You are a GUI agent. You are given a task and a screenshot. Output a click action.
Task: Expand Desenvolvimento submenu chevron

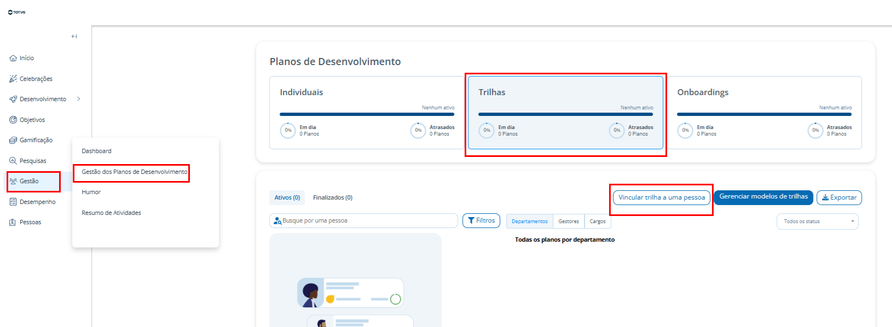click(x=79, y=99)
